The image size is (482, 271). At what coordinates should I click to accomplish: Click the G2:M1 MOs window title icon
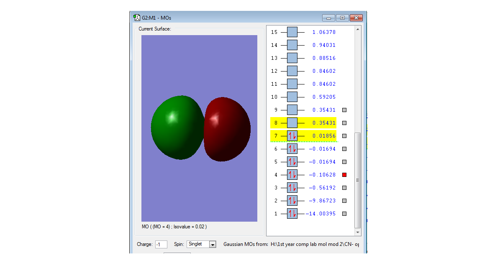point(137,18)
